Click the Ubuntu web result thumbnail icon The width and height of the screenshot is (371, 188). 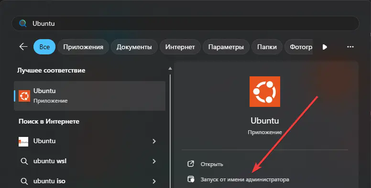pyautogui.click(x=23, y=142)
